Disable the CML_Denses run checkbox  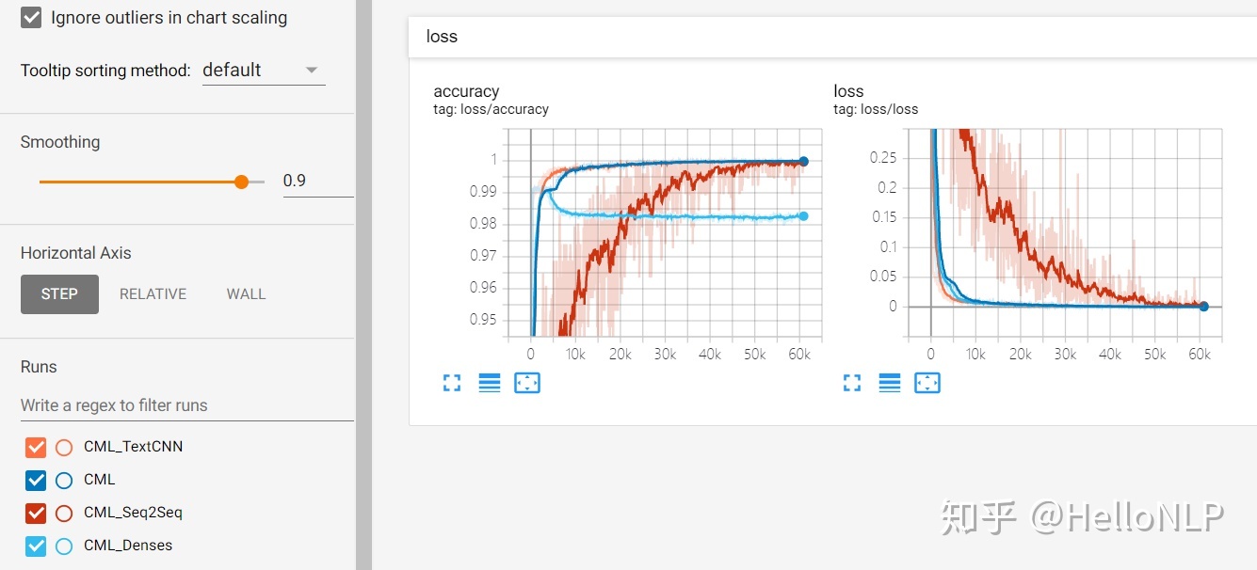click(36, 546)
